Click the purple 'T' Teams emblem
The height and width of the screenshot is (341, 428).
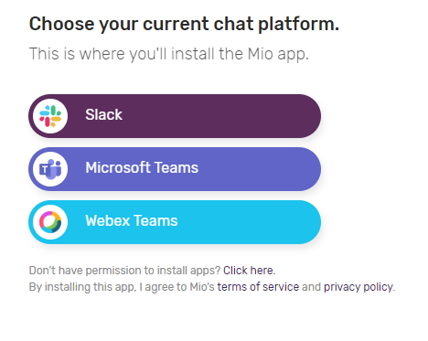50,169
